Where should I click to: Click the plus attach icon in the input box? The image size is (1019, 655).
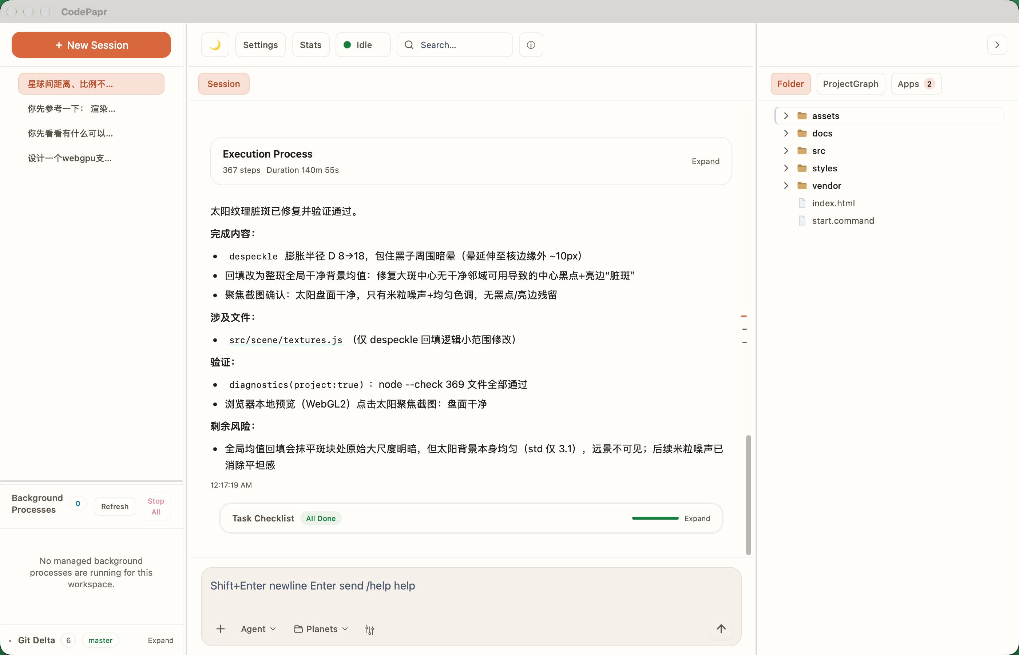pyautogui.click(x=220, y=629)
